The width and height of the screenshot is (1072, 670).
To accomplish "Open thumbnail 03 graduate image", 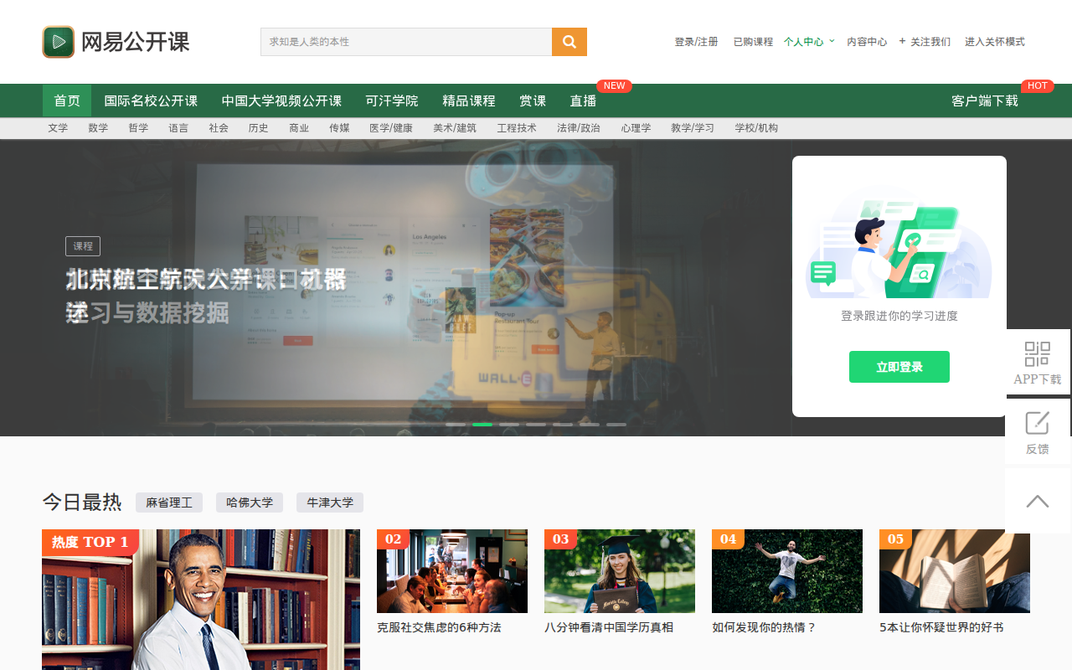I will coord(620,571).
